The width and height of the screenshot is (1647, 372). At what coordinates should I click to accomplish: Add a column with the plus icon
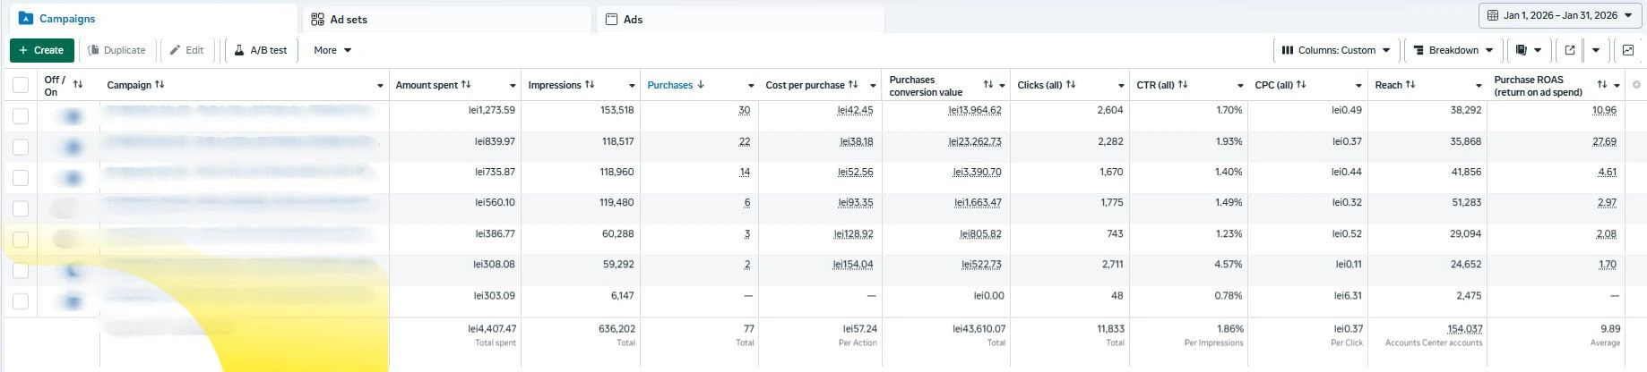pyautogui.click(x=1637, y=85)
